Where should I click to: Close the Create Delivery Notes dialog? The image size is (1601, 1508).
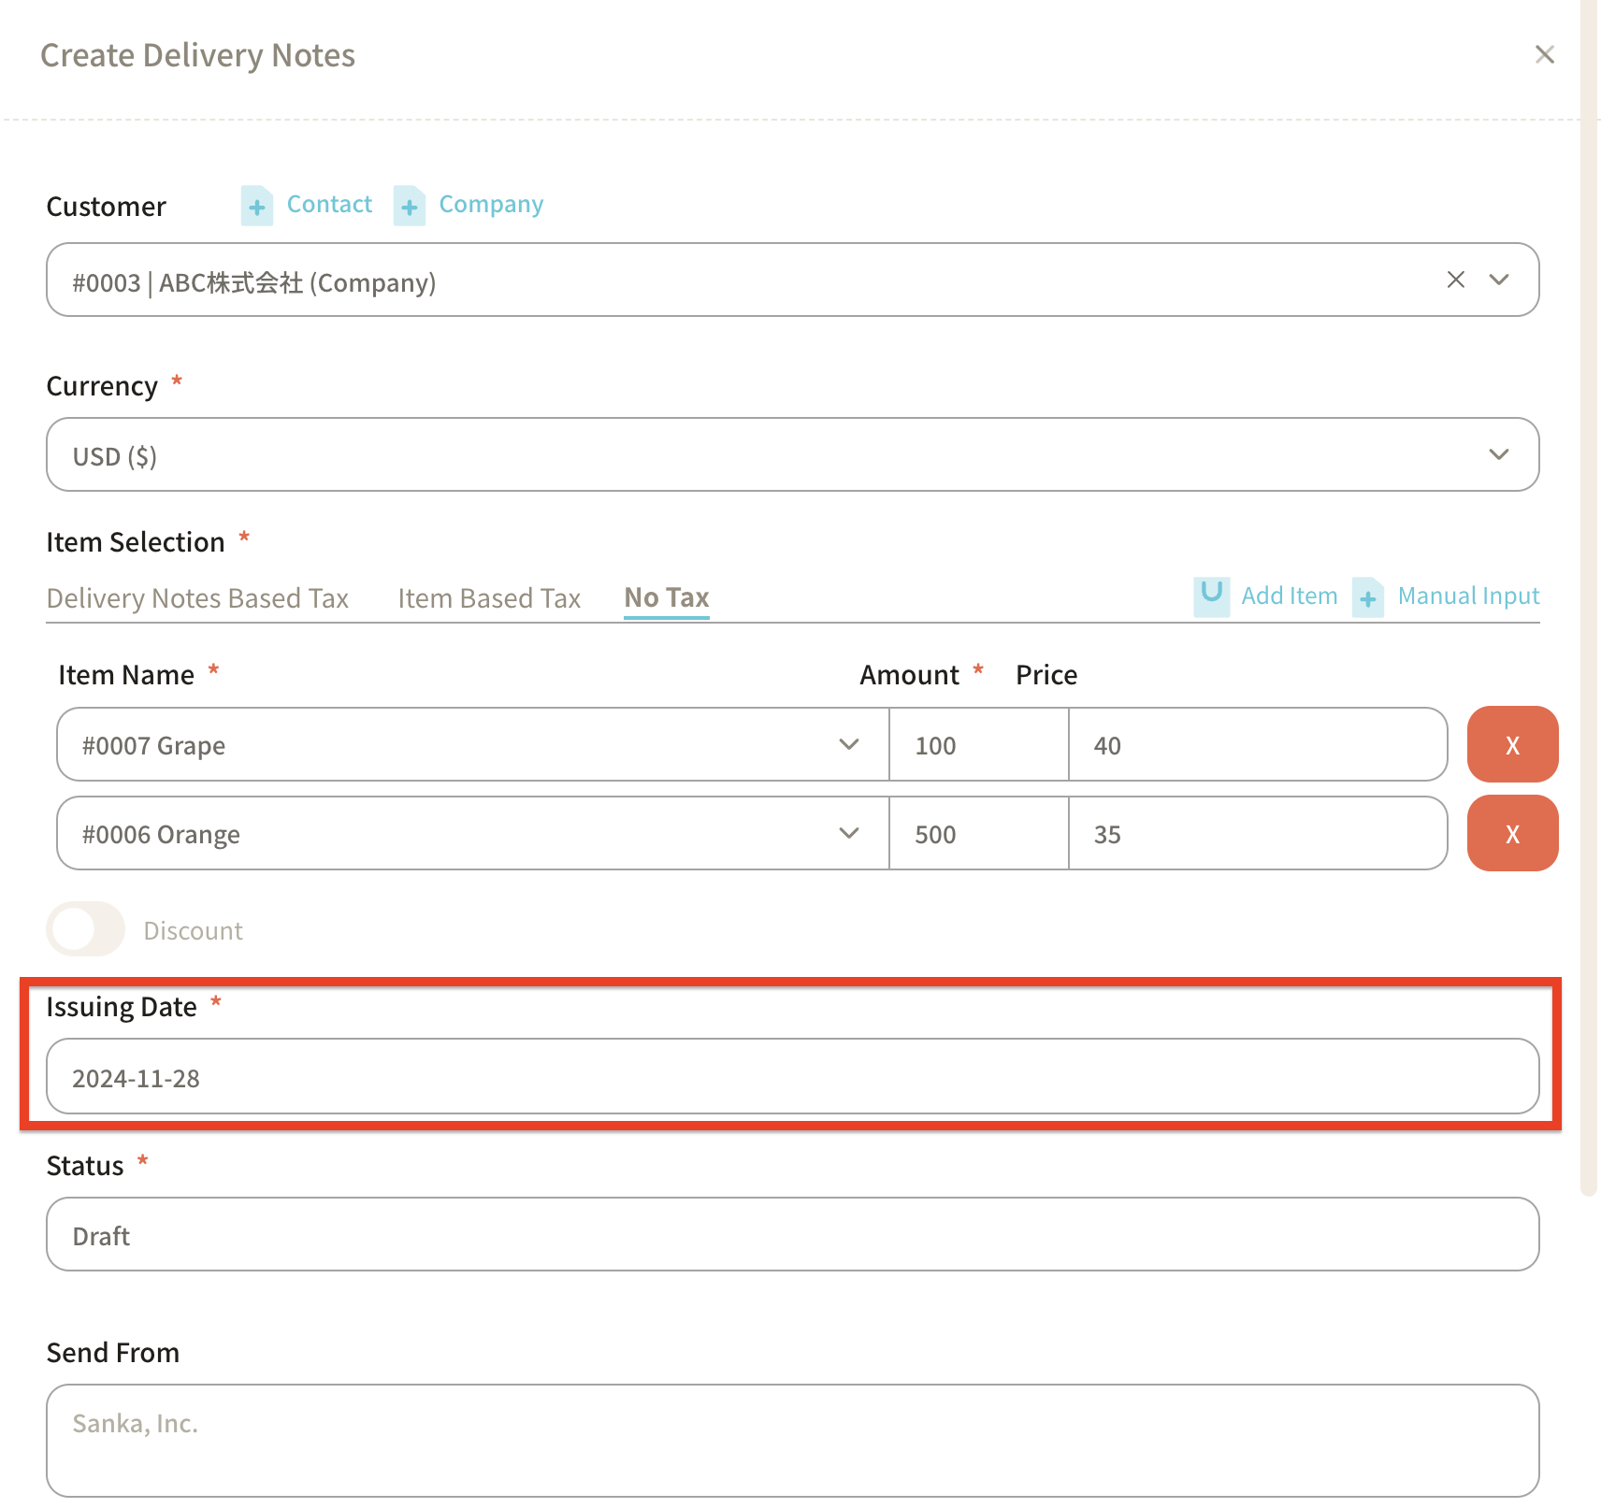pyautogui.click(x=1544, y=55)
